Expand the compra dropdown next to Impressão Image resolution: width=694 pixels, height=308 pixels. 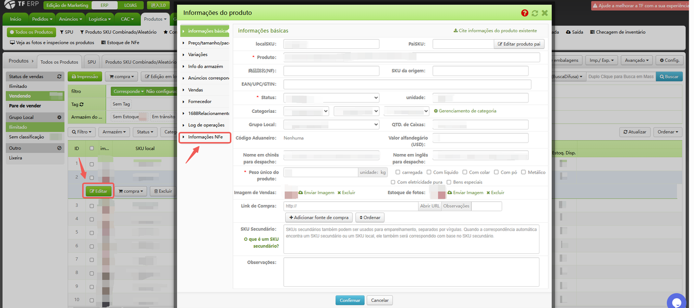(121, 77)
